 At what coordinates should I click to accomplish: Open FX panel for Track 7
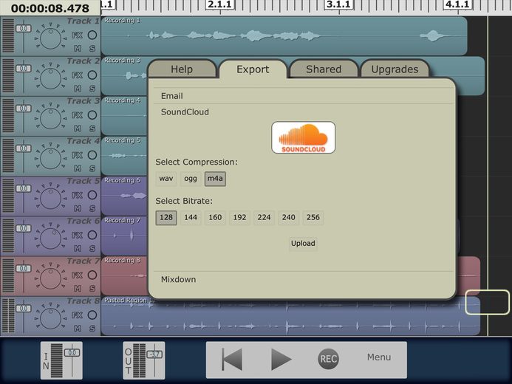pos(77,275)
